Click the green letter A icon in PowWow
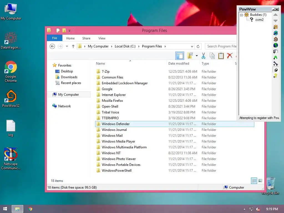Viewport: 284px width, 213px height. (276, 58)
